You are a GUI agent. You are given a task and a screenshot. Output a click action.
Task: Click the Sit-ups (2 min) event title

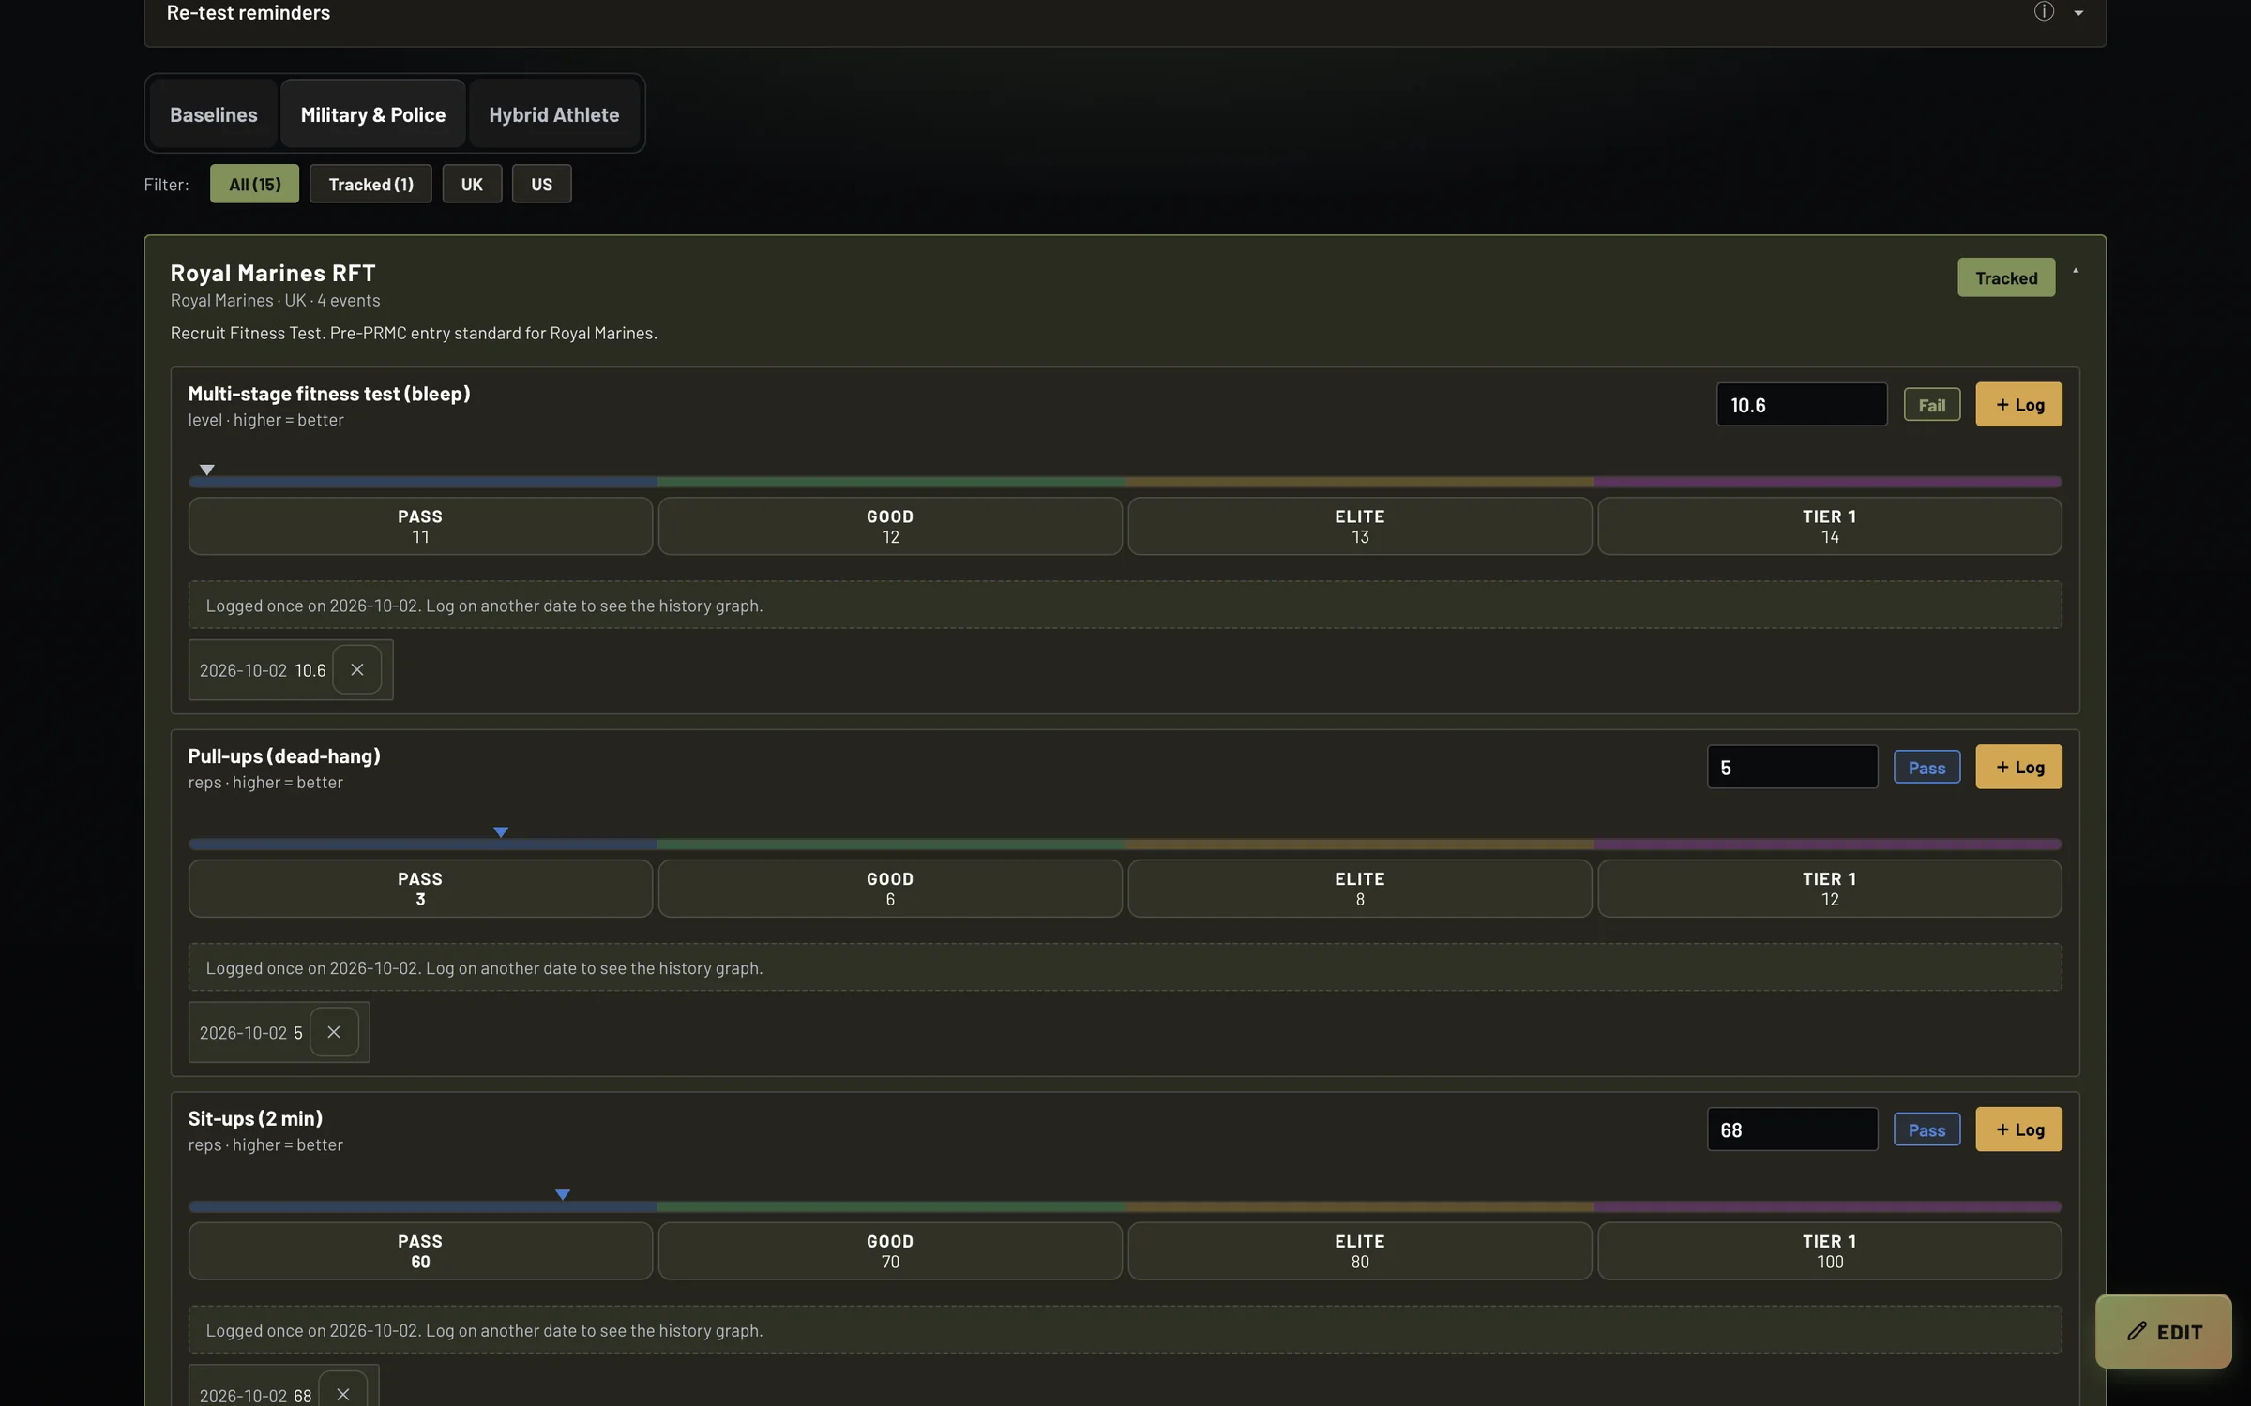(x=255, y=1118)
